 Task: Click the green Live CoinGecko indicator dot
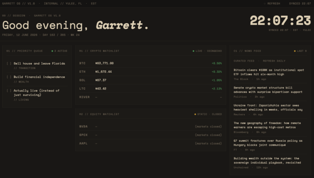[x=194, y=51]
